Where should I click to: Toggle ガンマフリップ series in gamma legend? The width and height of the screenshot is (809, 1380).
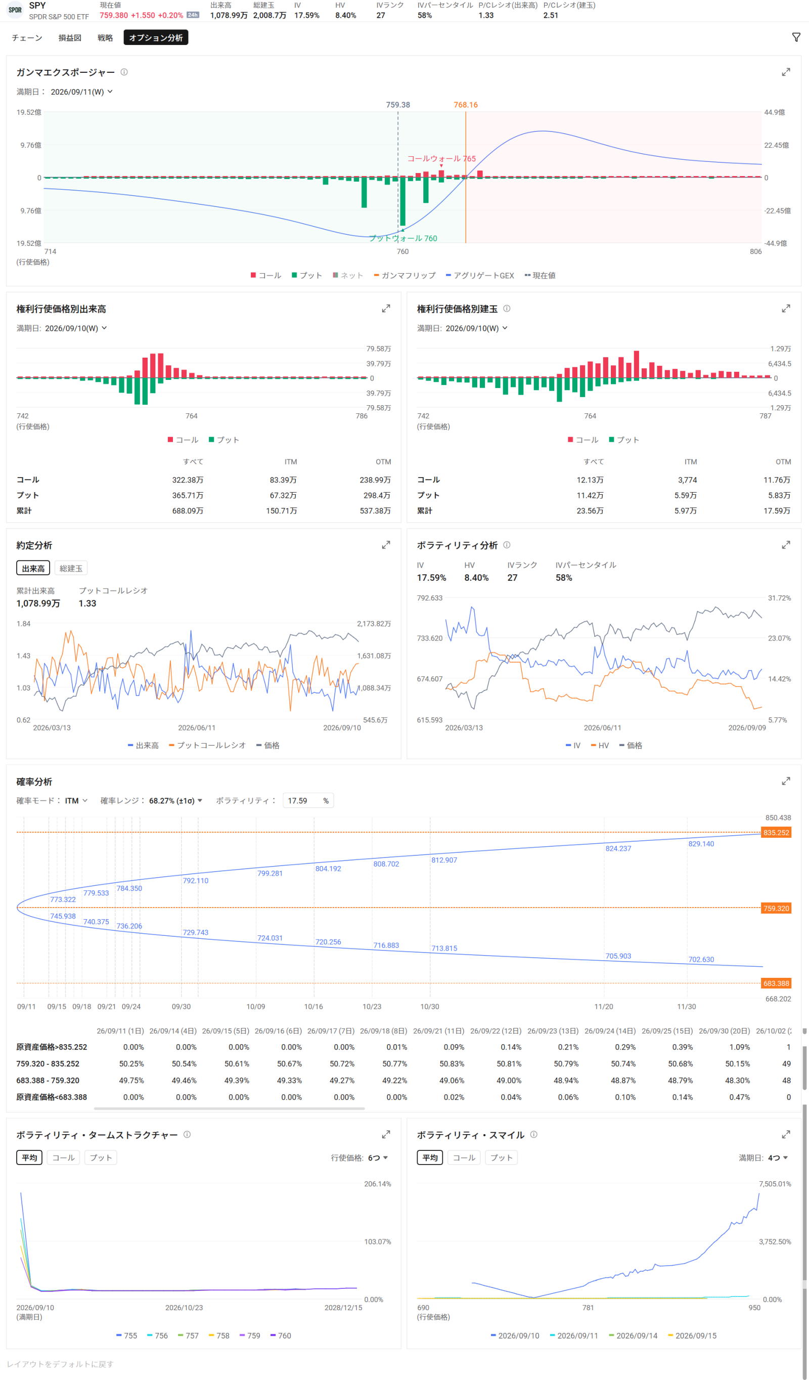pos(405,276)
